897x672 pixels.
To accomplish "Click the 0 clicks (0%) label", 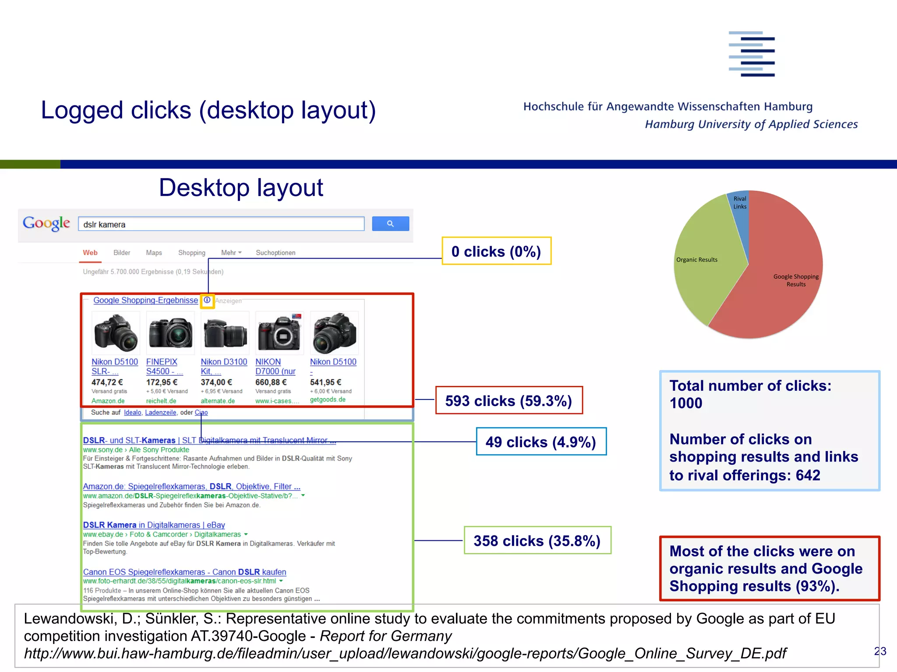I will 496,251.
